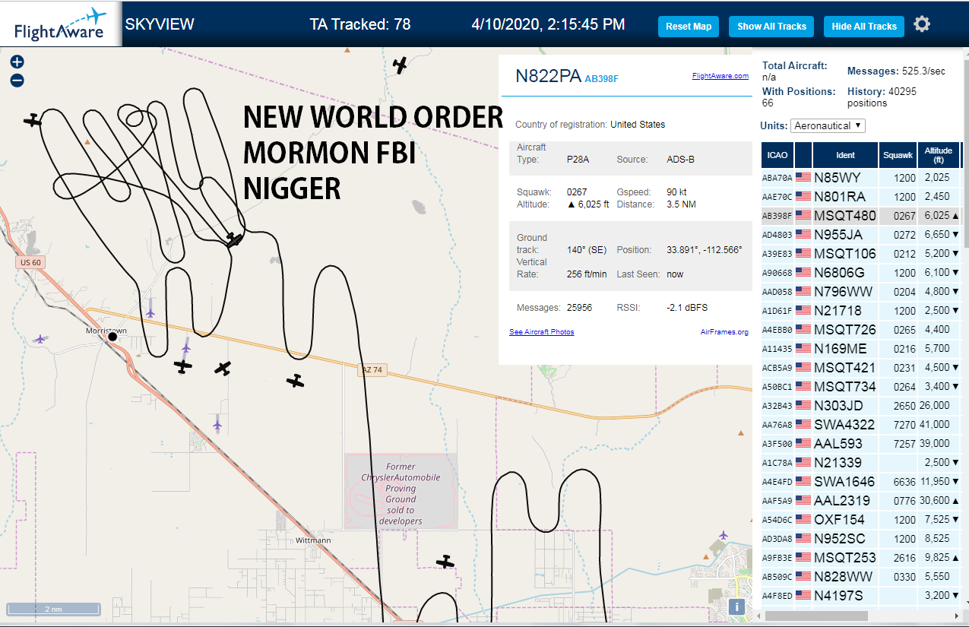The height and width of the screenshot is (627, 969).
Task: Open the settings gear in the header
Action: coord(922,24)
